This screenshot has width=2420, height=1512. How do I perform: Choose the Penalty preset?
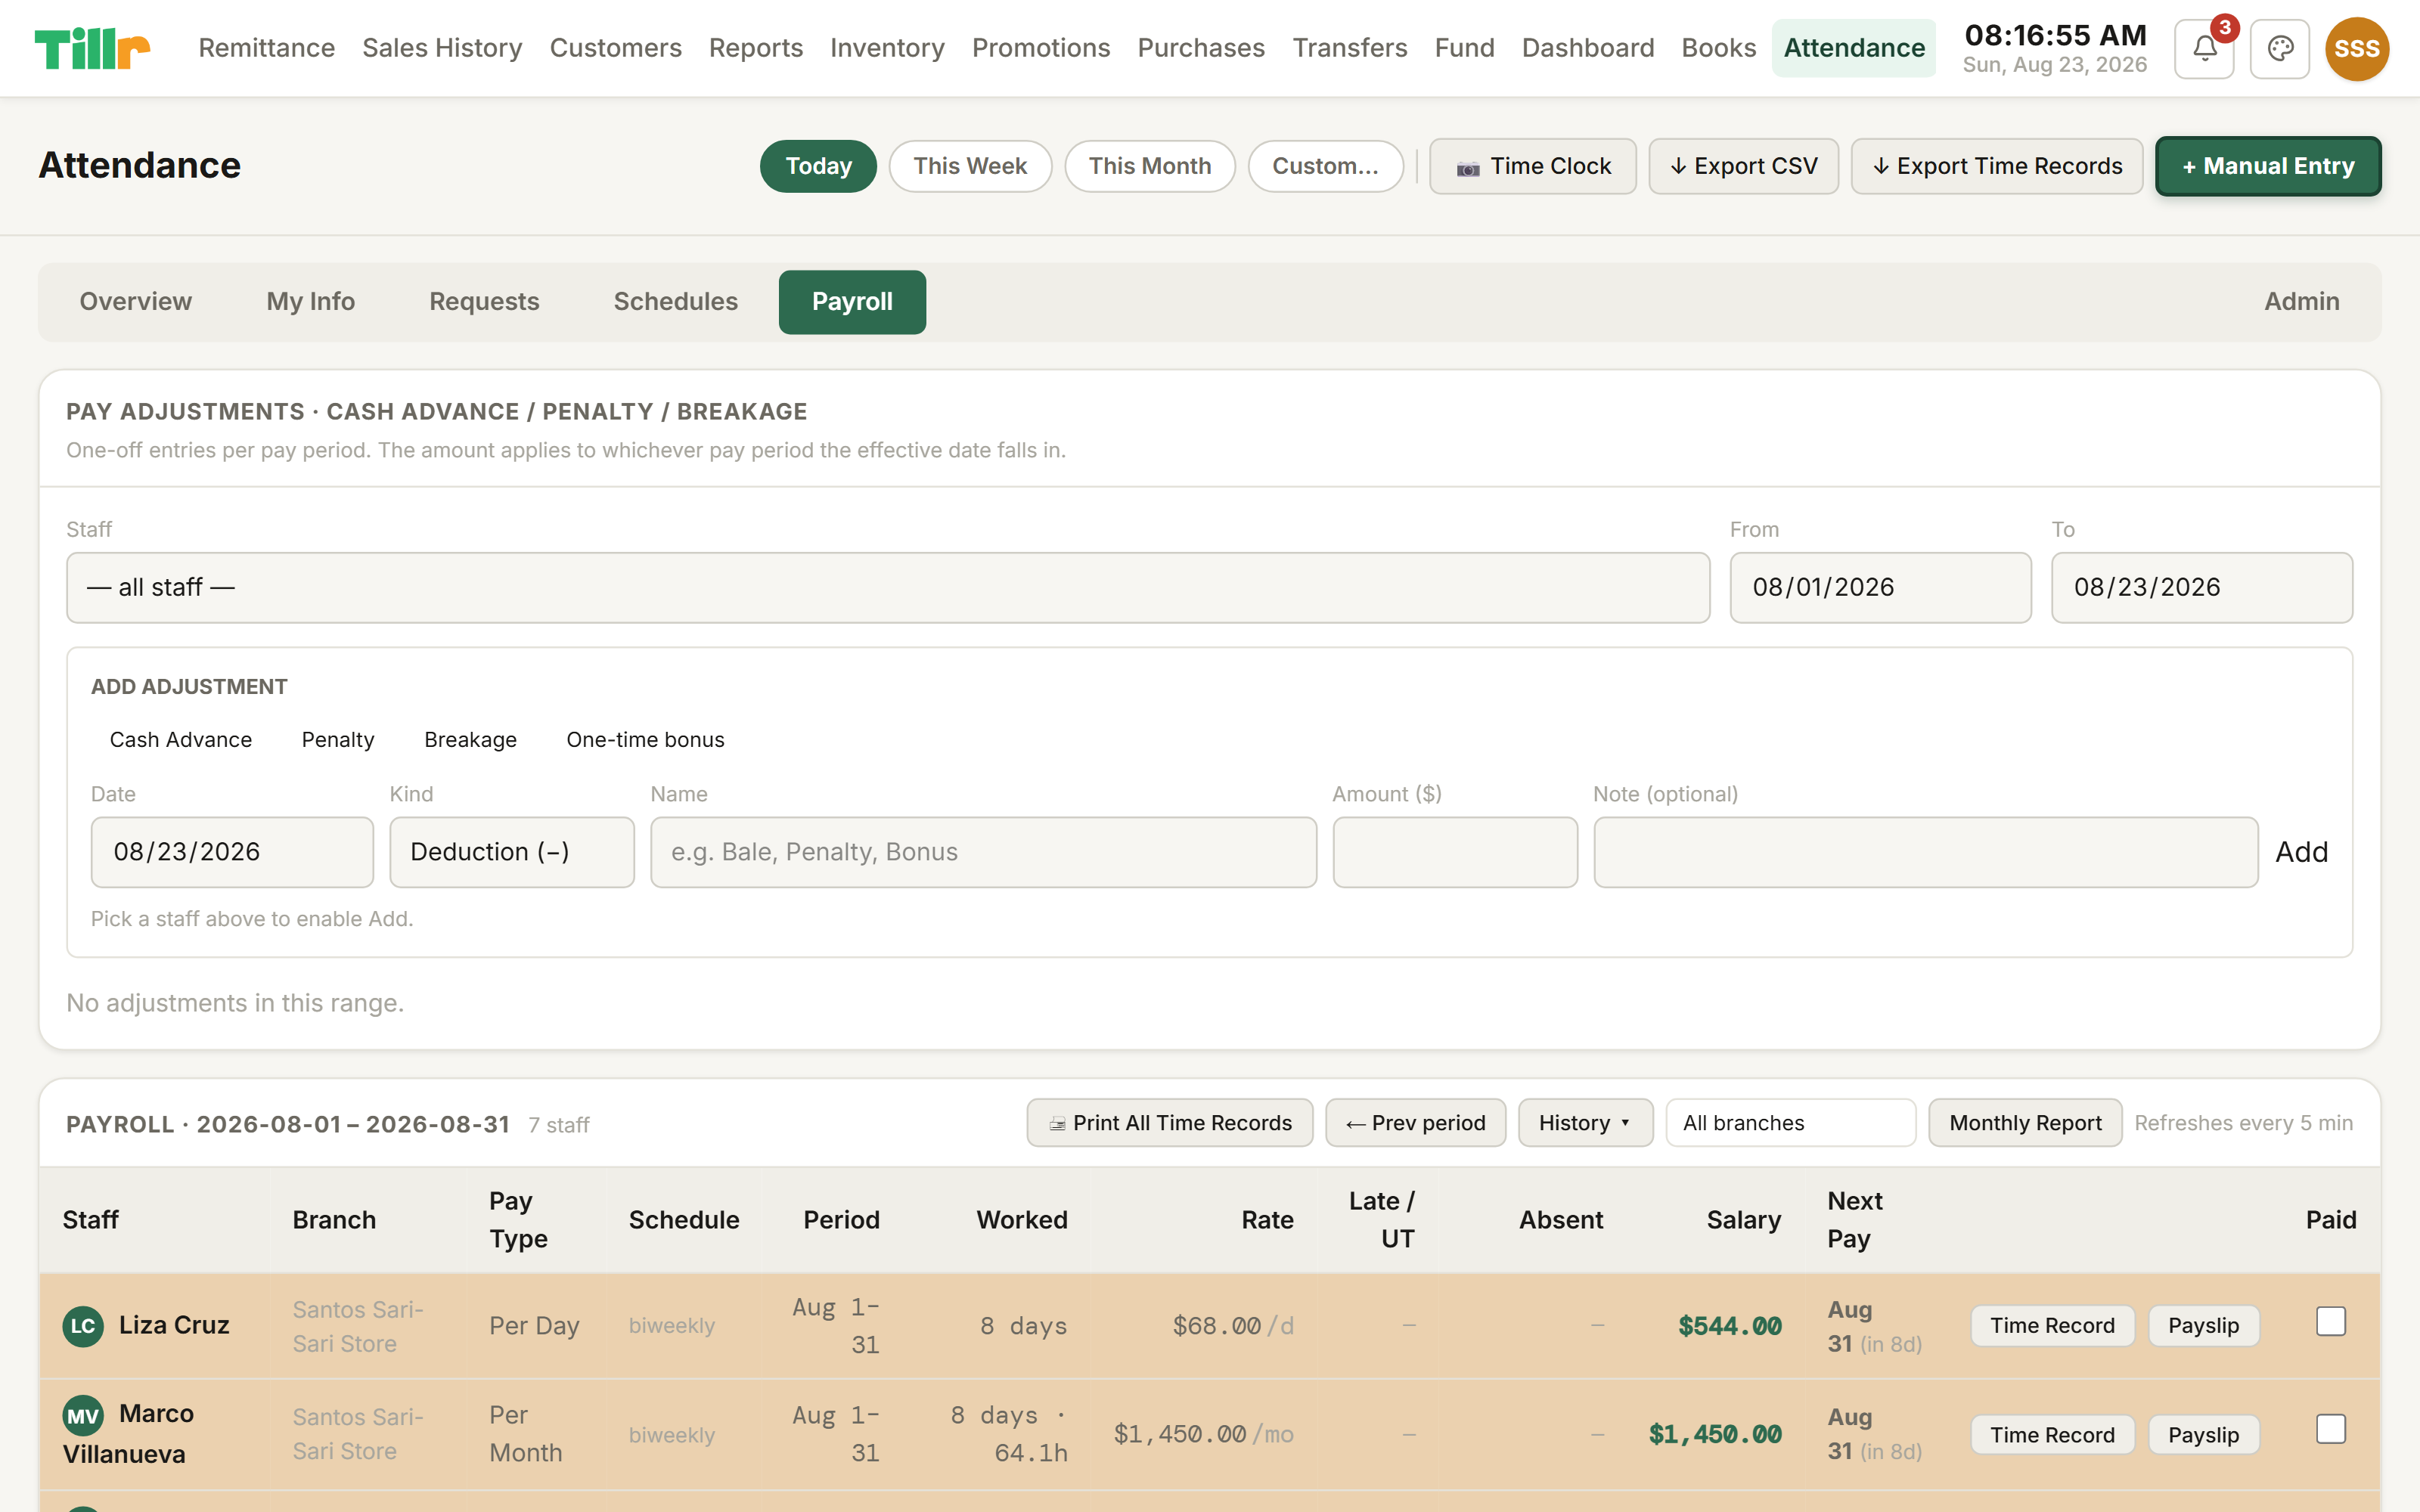coord(337,740)
